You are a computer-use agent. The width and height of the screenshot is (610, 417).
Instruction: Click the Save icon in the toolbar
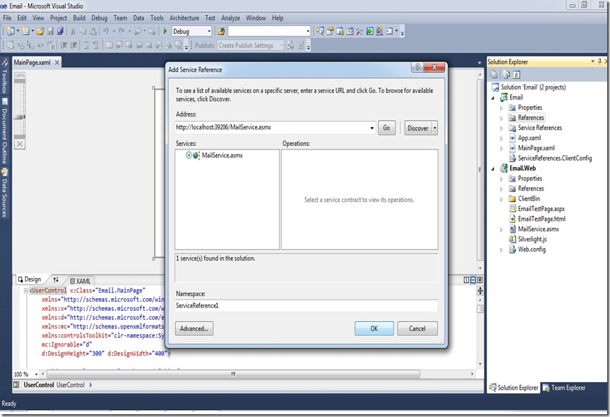click(50, 31)
